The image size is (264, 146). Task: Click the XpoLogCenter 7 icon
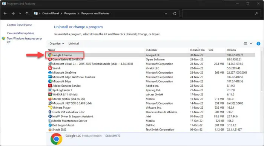click(x=50, y=90)
